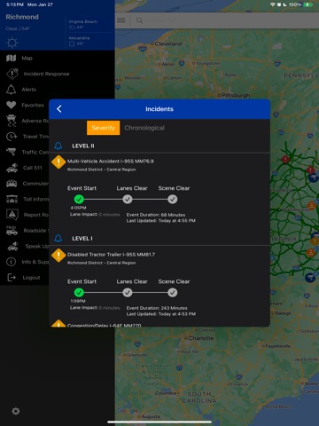Click the Charlotte label on the map
This screenshot has height=426, width=319.
click(x=200, y=338)
